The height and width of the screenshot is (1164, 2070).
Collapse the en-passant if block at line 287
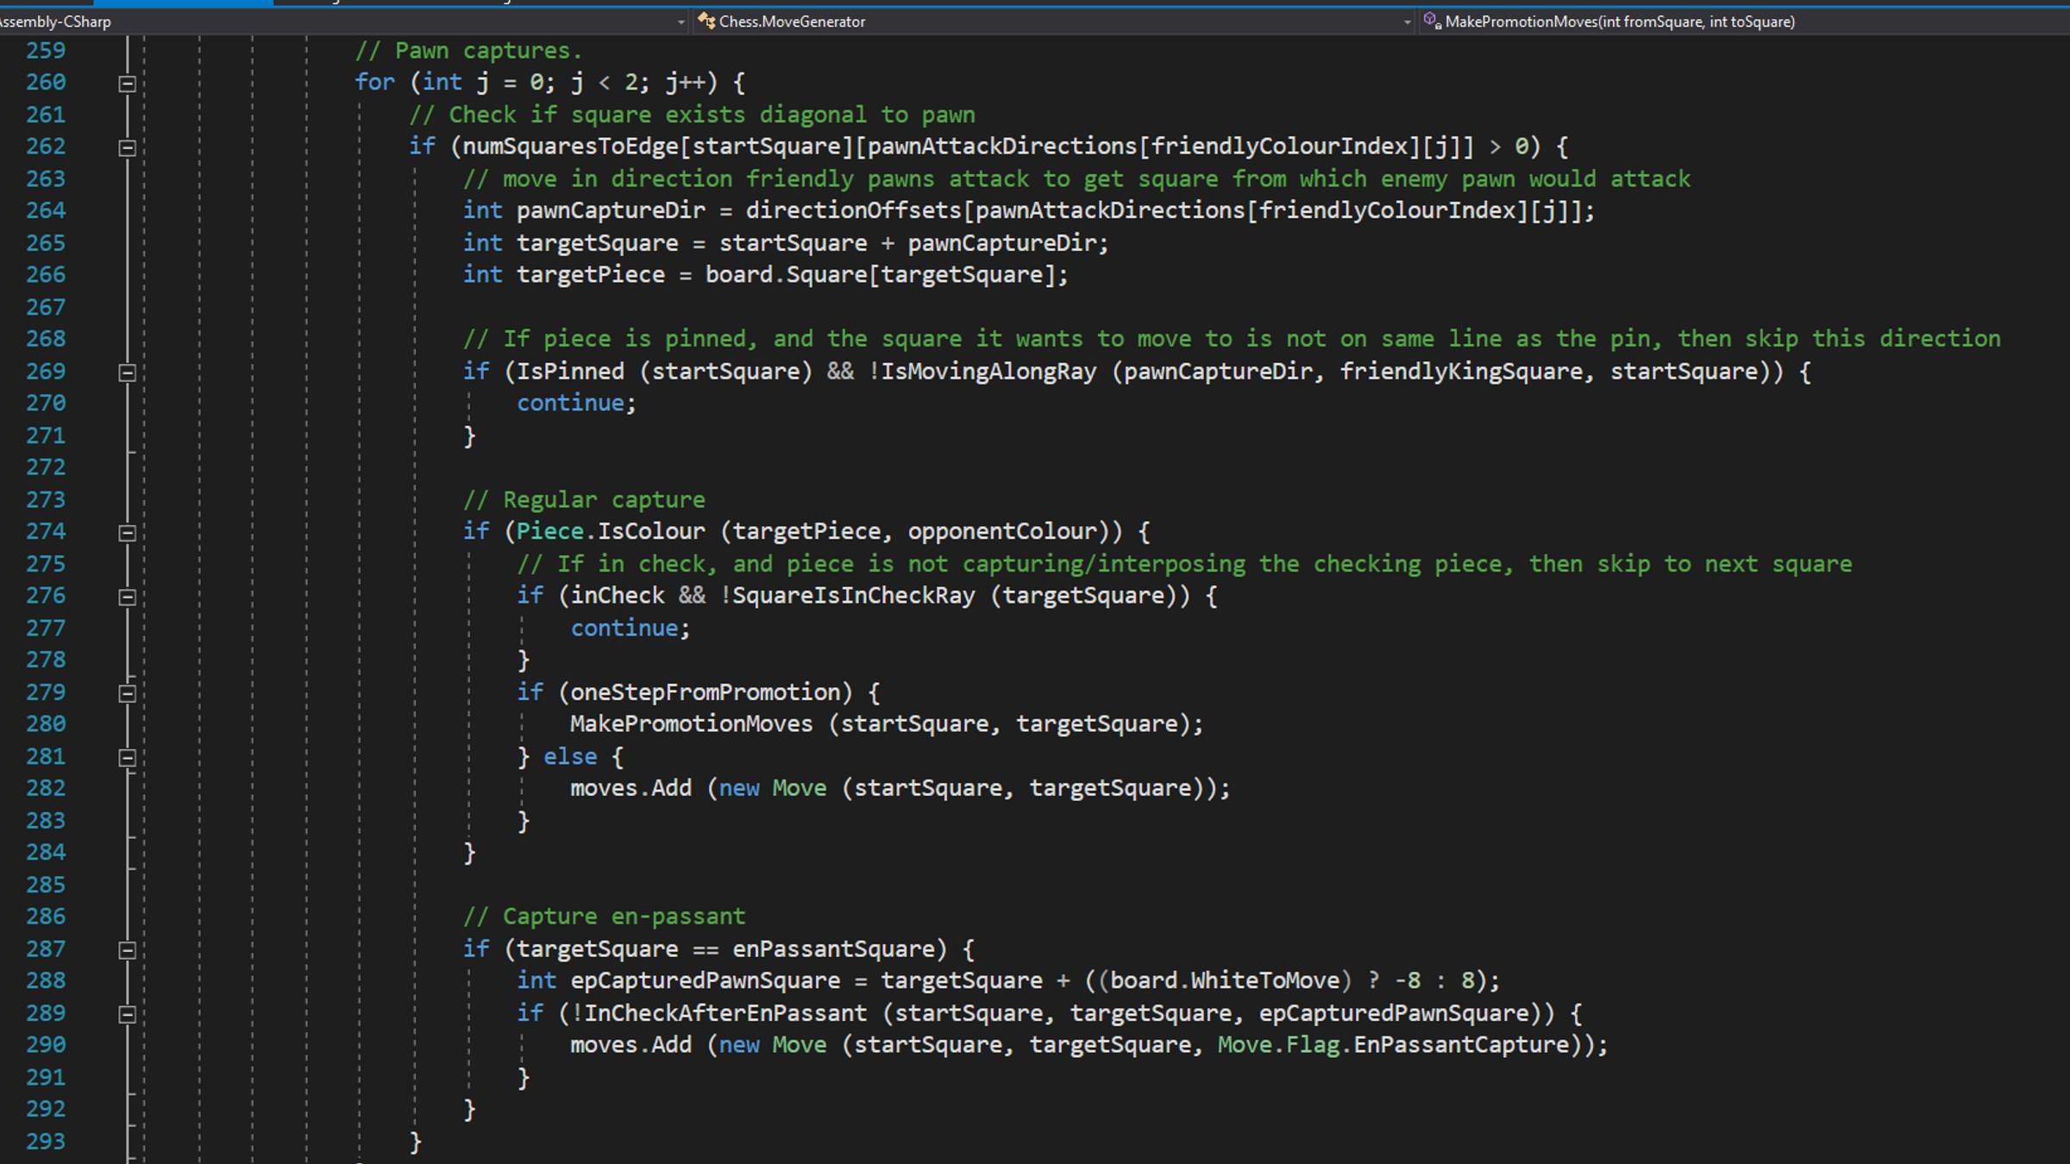[x=127, y=950]
